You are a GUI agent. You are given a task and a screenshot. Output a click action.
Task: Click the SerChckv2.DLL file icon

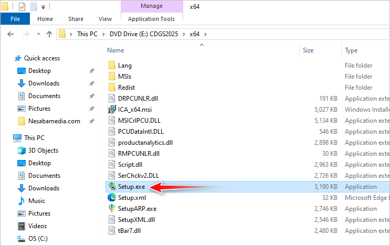point(112,175)
